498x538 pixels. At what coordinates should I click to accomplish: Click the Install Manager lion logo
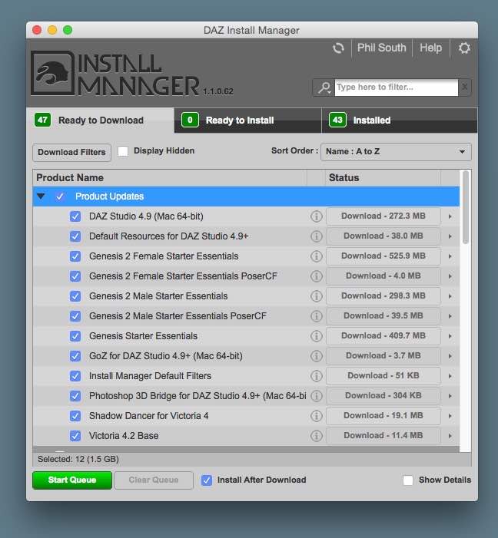52,73
